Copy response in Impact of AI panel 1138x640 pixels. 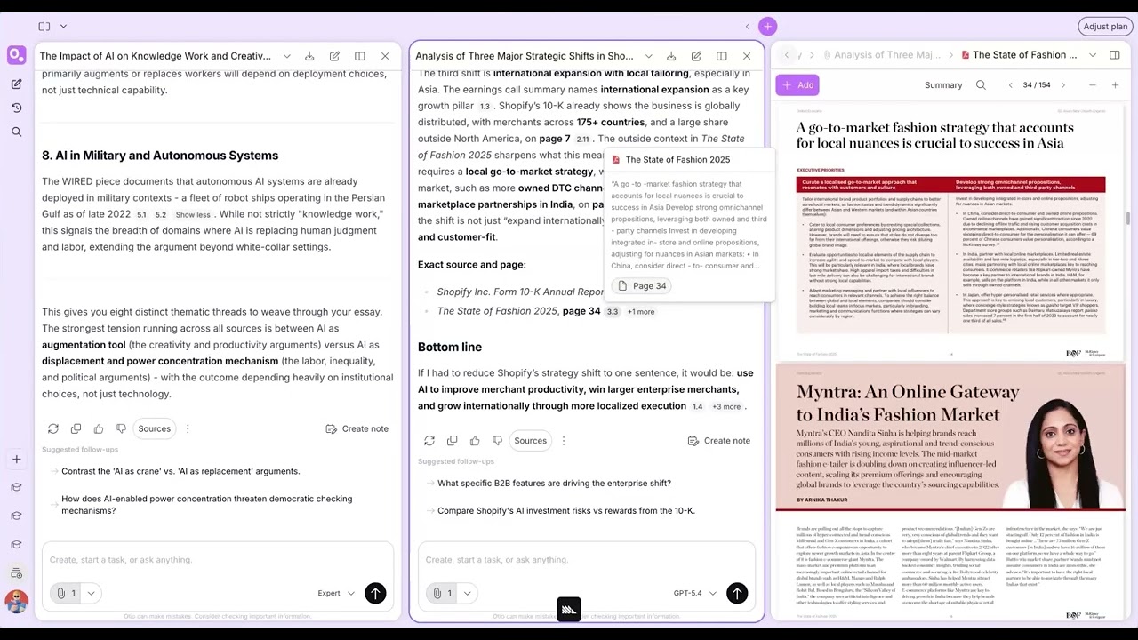(76, 428)
